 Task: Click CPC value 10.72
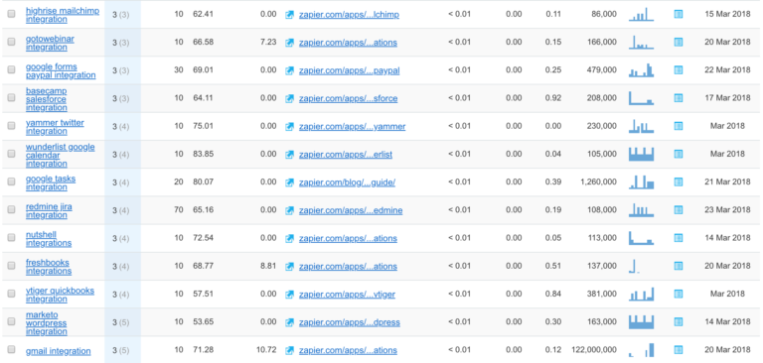266,350
